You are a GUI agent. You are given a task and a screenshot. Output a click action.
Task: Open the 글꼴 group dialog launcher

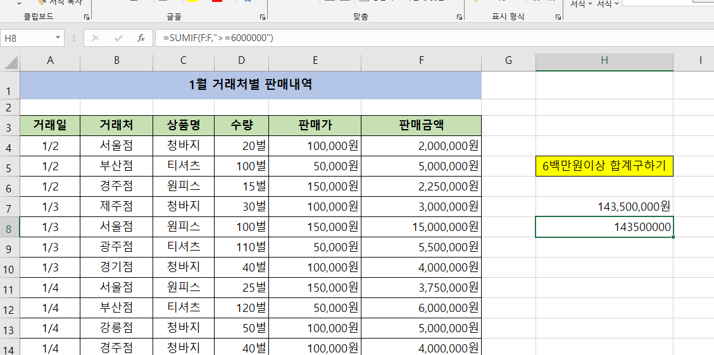[263, 17]
